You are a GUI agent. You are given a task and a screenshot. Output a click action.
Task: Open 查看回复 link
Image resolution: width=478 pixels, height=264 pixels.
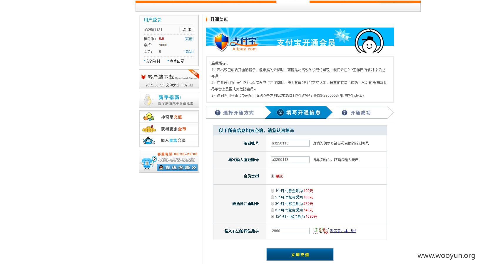(177, 61)
